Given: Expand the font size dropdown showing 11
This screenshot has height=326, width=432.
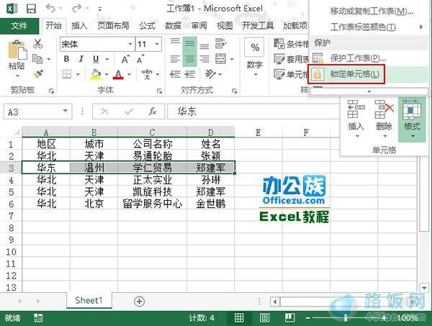Looking at the screenshot, I should 157,44.
